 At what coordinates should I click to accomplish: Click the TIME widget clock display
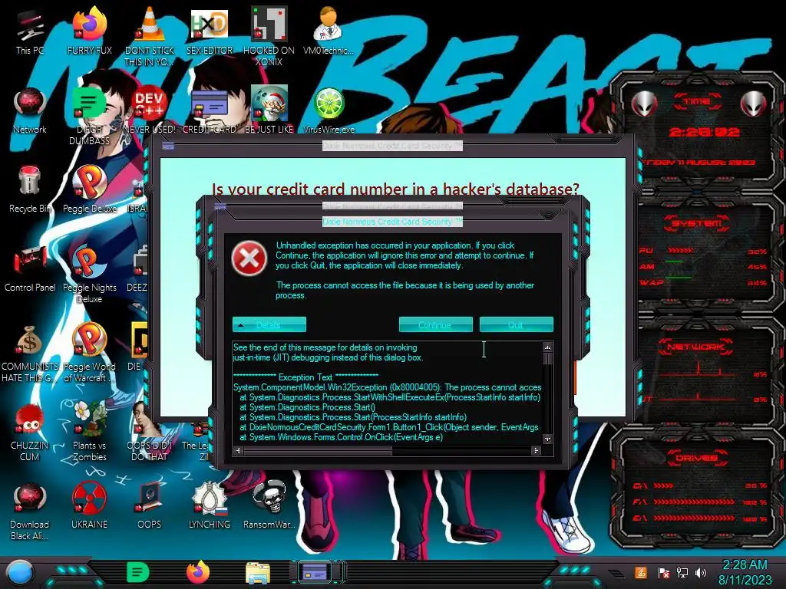704,133
